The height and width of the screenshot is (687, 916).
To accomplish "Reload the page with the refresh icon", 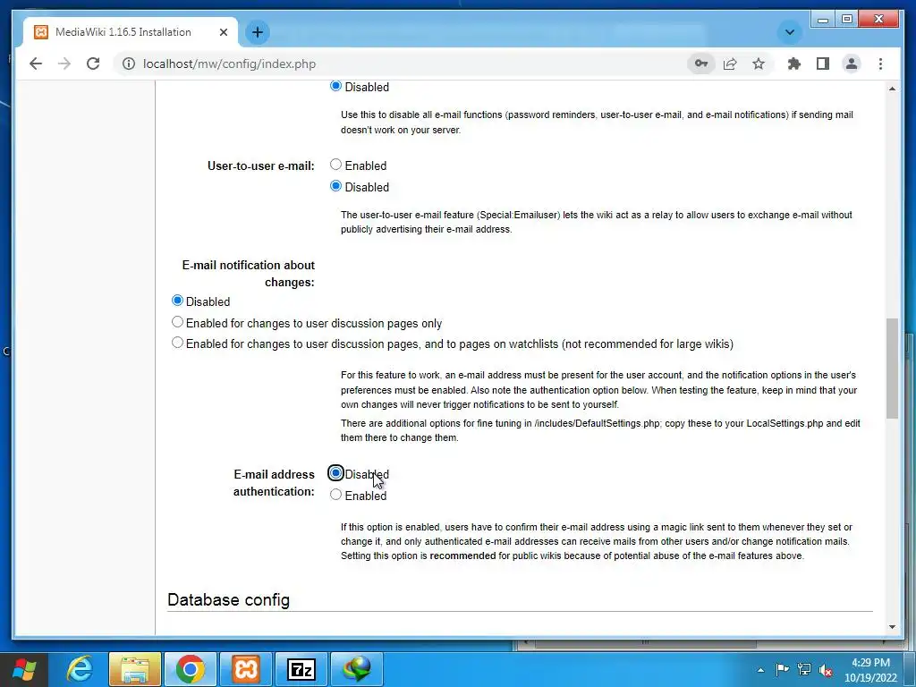I will (93, 64).
